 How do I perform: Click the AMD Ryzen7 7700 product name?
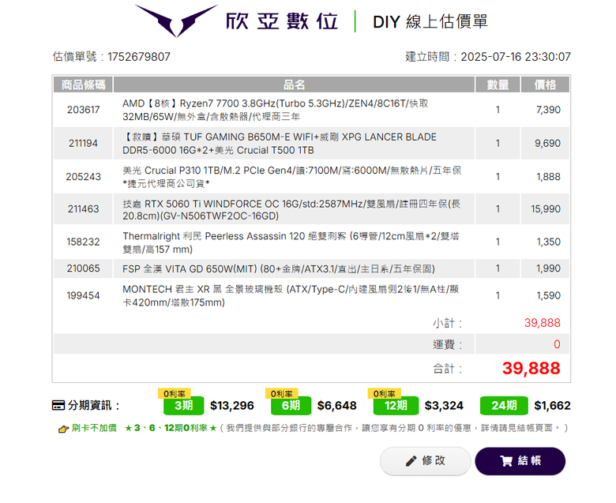point(275,110)
